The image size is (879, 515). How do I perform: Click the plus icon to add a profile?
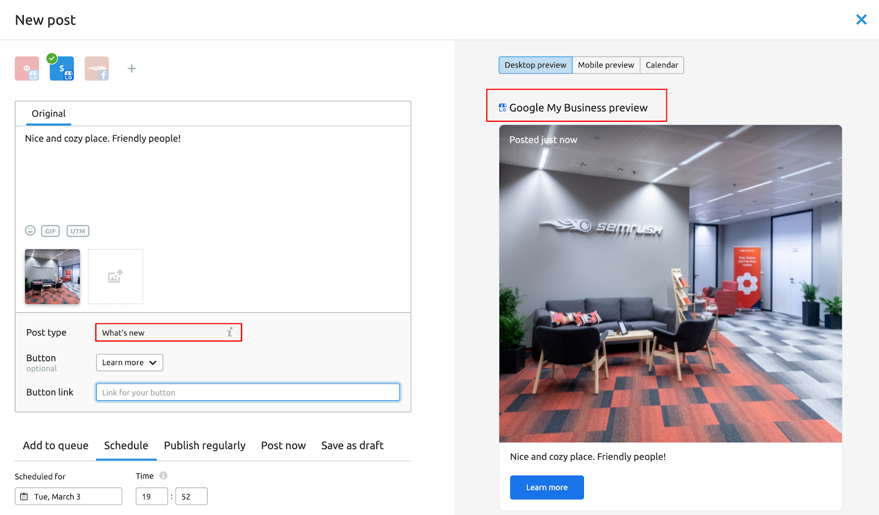(x=132, y=69)
